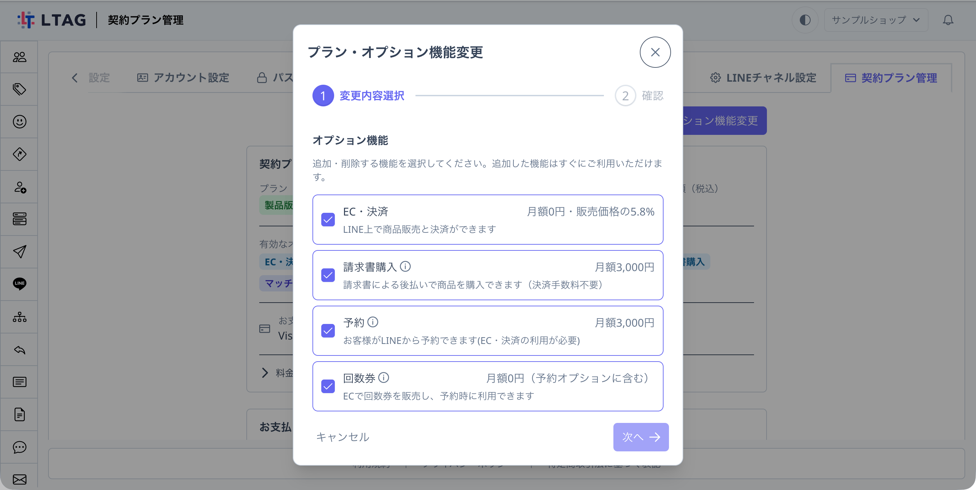Click the hierarchy tree sidebar icon
976x490 pixels.
click(x=19, y=317)
